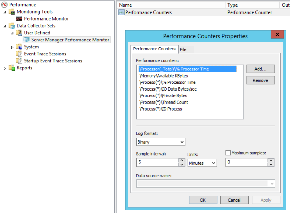Screen dimensions: 290x213
Task: Switch to the File tab
Action: (183, 49)
